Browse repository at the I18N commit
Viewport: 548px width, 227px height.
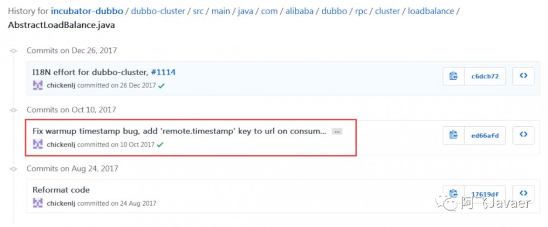click(x=523, y=77)
